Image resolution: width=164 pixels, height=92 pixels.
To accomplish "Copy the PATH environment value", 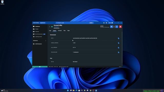I will 118,38.
